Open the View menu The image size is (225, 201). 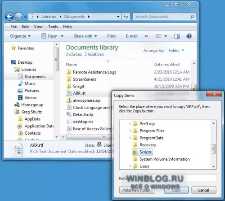38,26
